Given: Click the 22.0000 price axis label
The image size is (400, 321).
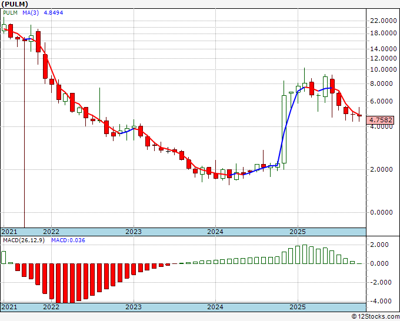Looking at the screenshot, I should [x=383, y=21].
